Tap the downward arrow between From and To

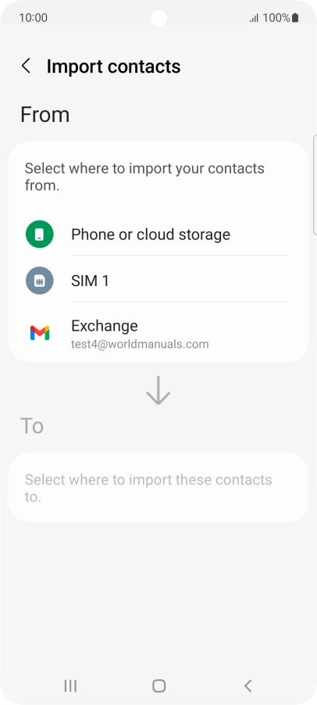pyautogui.click(x=158, y=391)
